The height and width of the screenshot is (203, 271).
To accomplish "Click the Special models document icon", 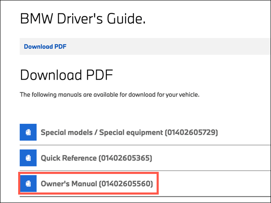I will pyautogui.click(x=28, y=132).
